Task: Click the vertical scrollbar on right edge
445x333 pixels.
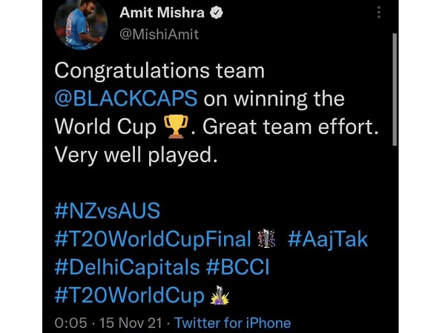Action: (x=395, y=90)
